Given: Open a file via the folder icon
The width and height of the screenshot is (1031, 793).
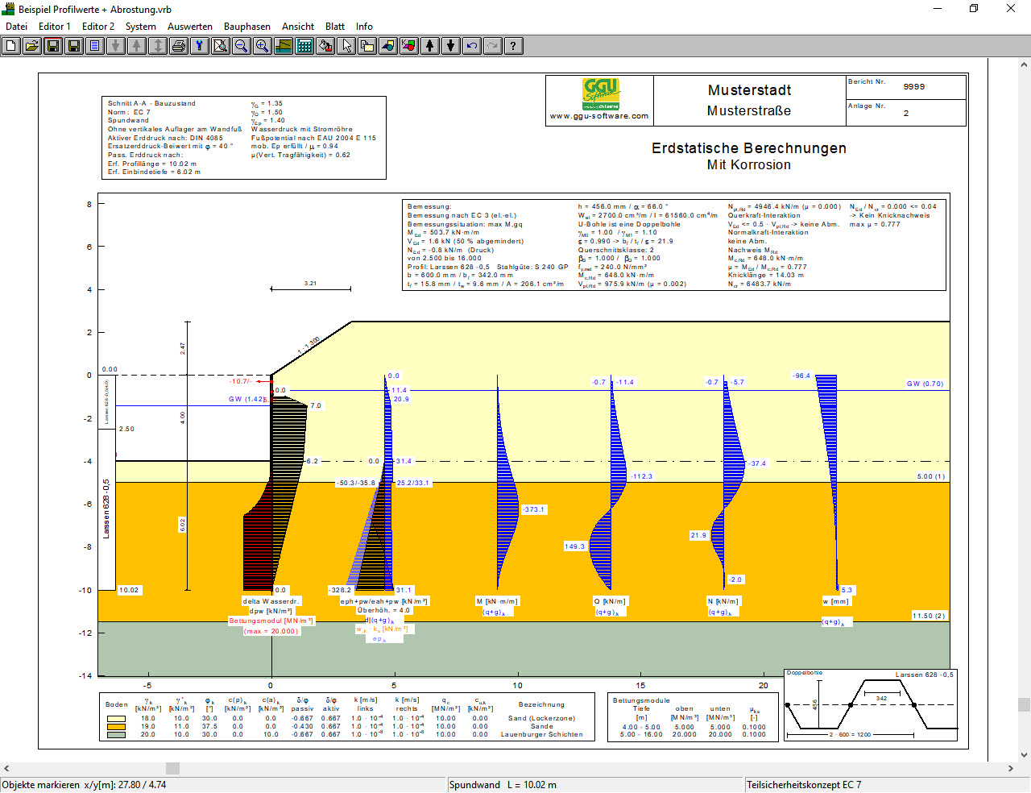Looking at the screenshot, I should [32, 46].
